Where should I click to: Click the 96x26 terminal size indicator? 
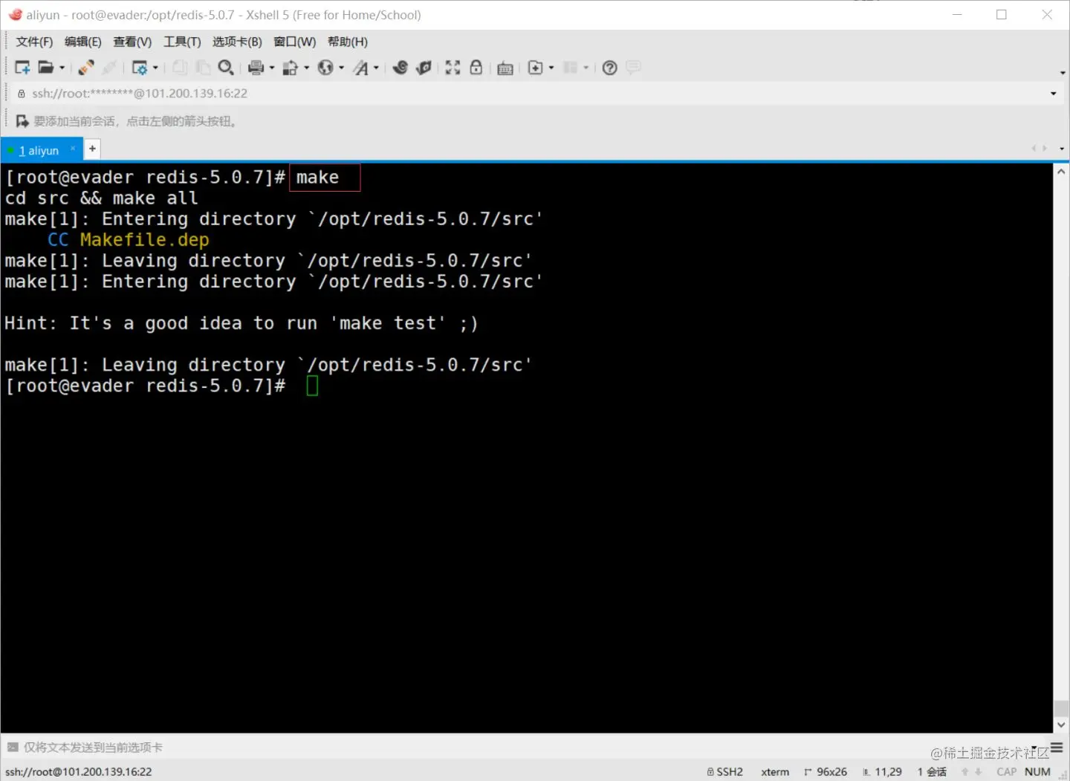[x=826, y=772]
